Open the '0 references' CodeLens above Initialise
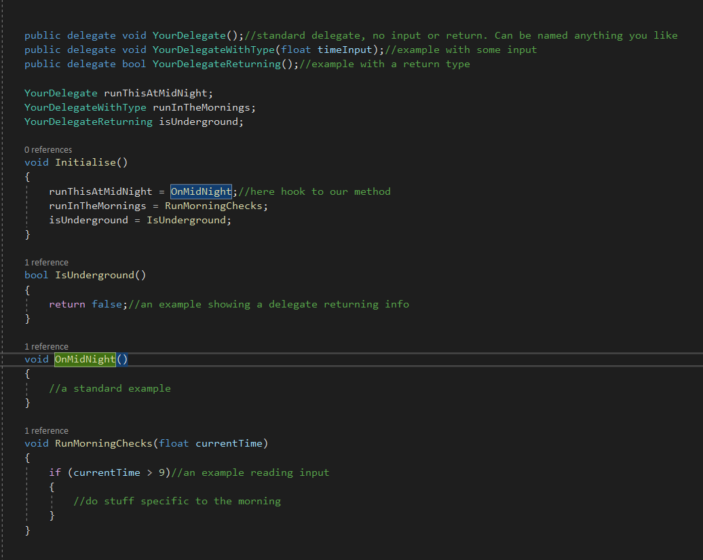Screen dimensions: 703x560 coord(48,150)
